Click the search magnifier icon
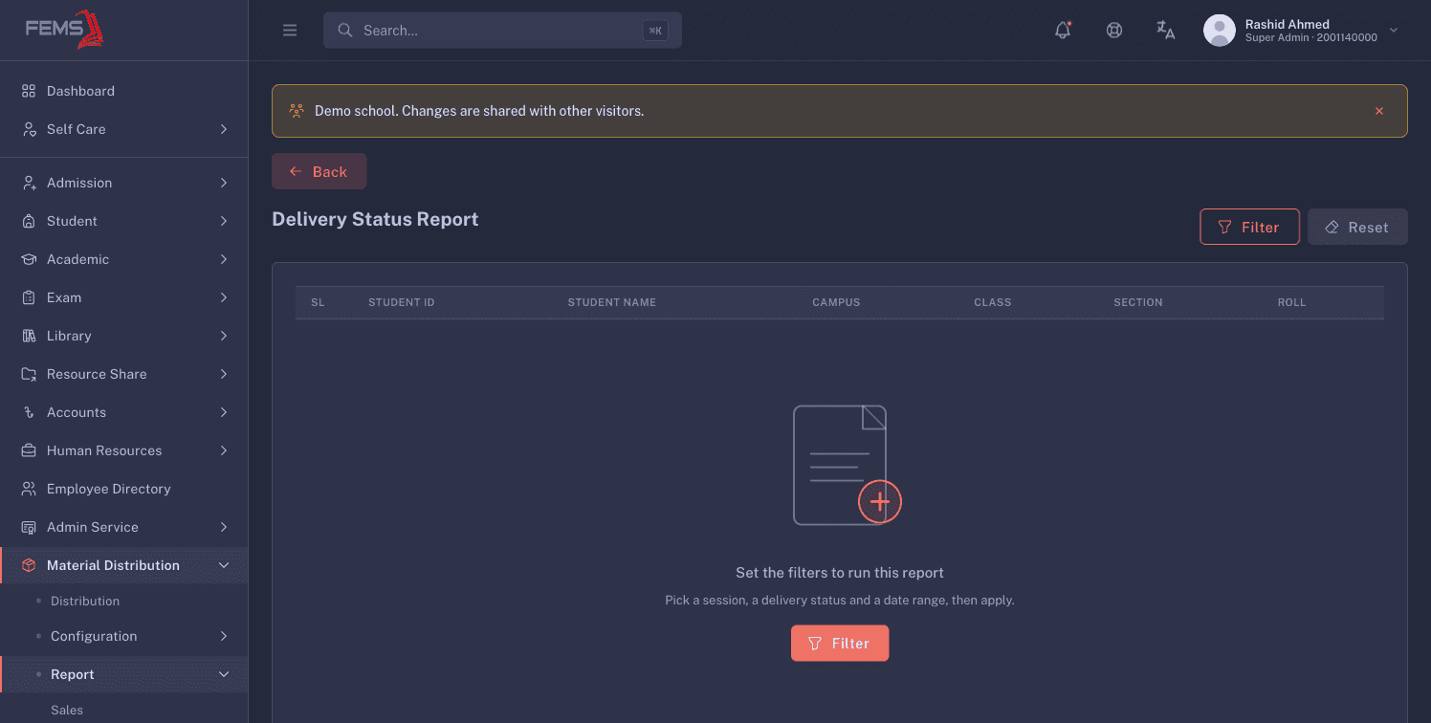The height and width of the screenshot is (723, 1431). point(345,31)
